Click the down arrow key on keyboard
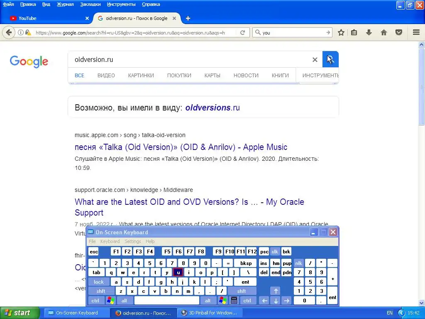Viewport: 425px width, 319px height. [x=276, y=301]
